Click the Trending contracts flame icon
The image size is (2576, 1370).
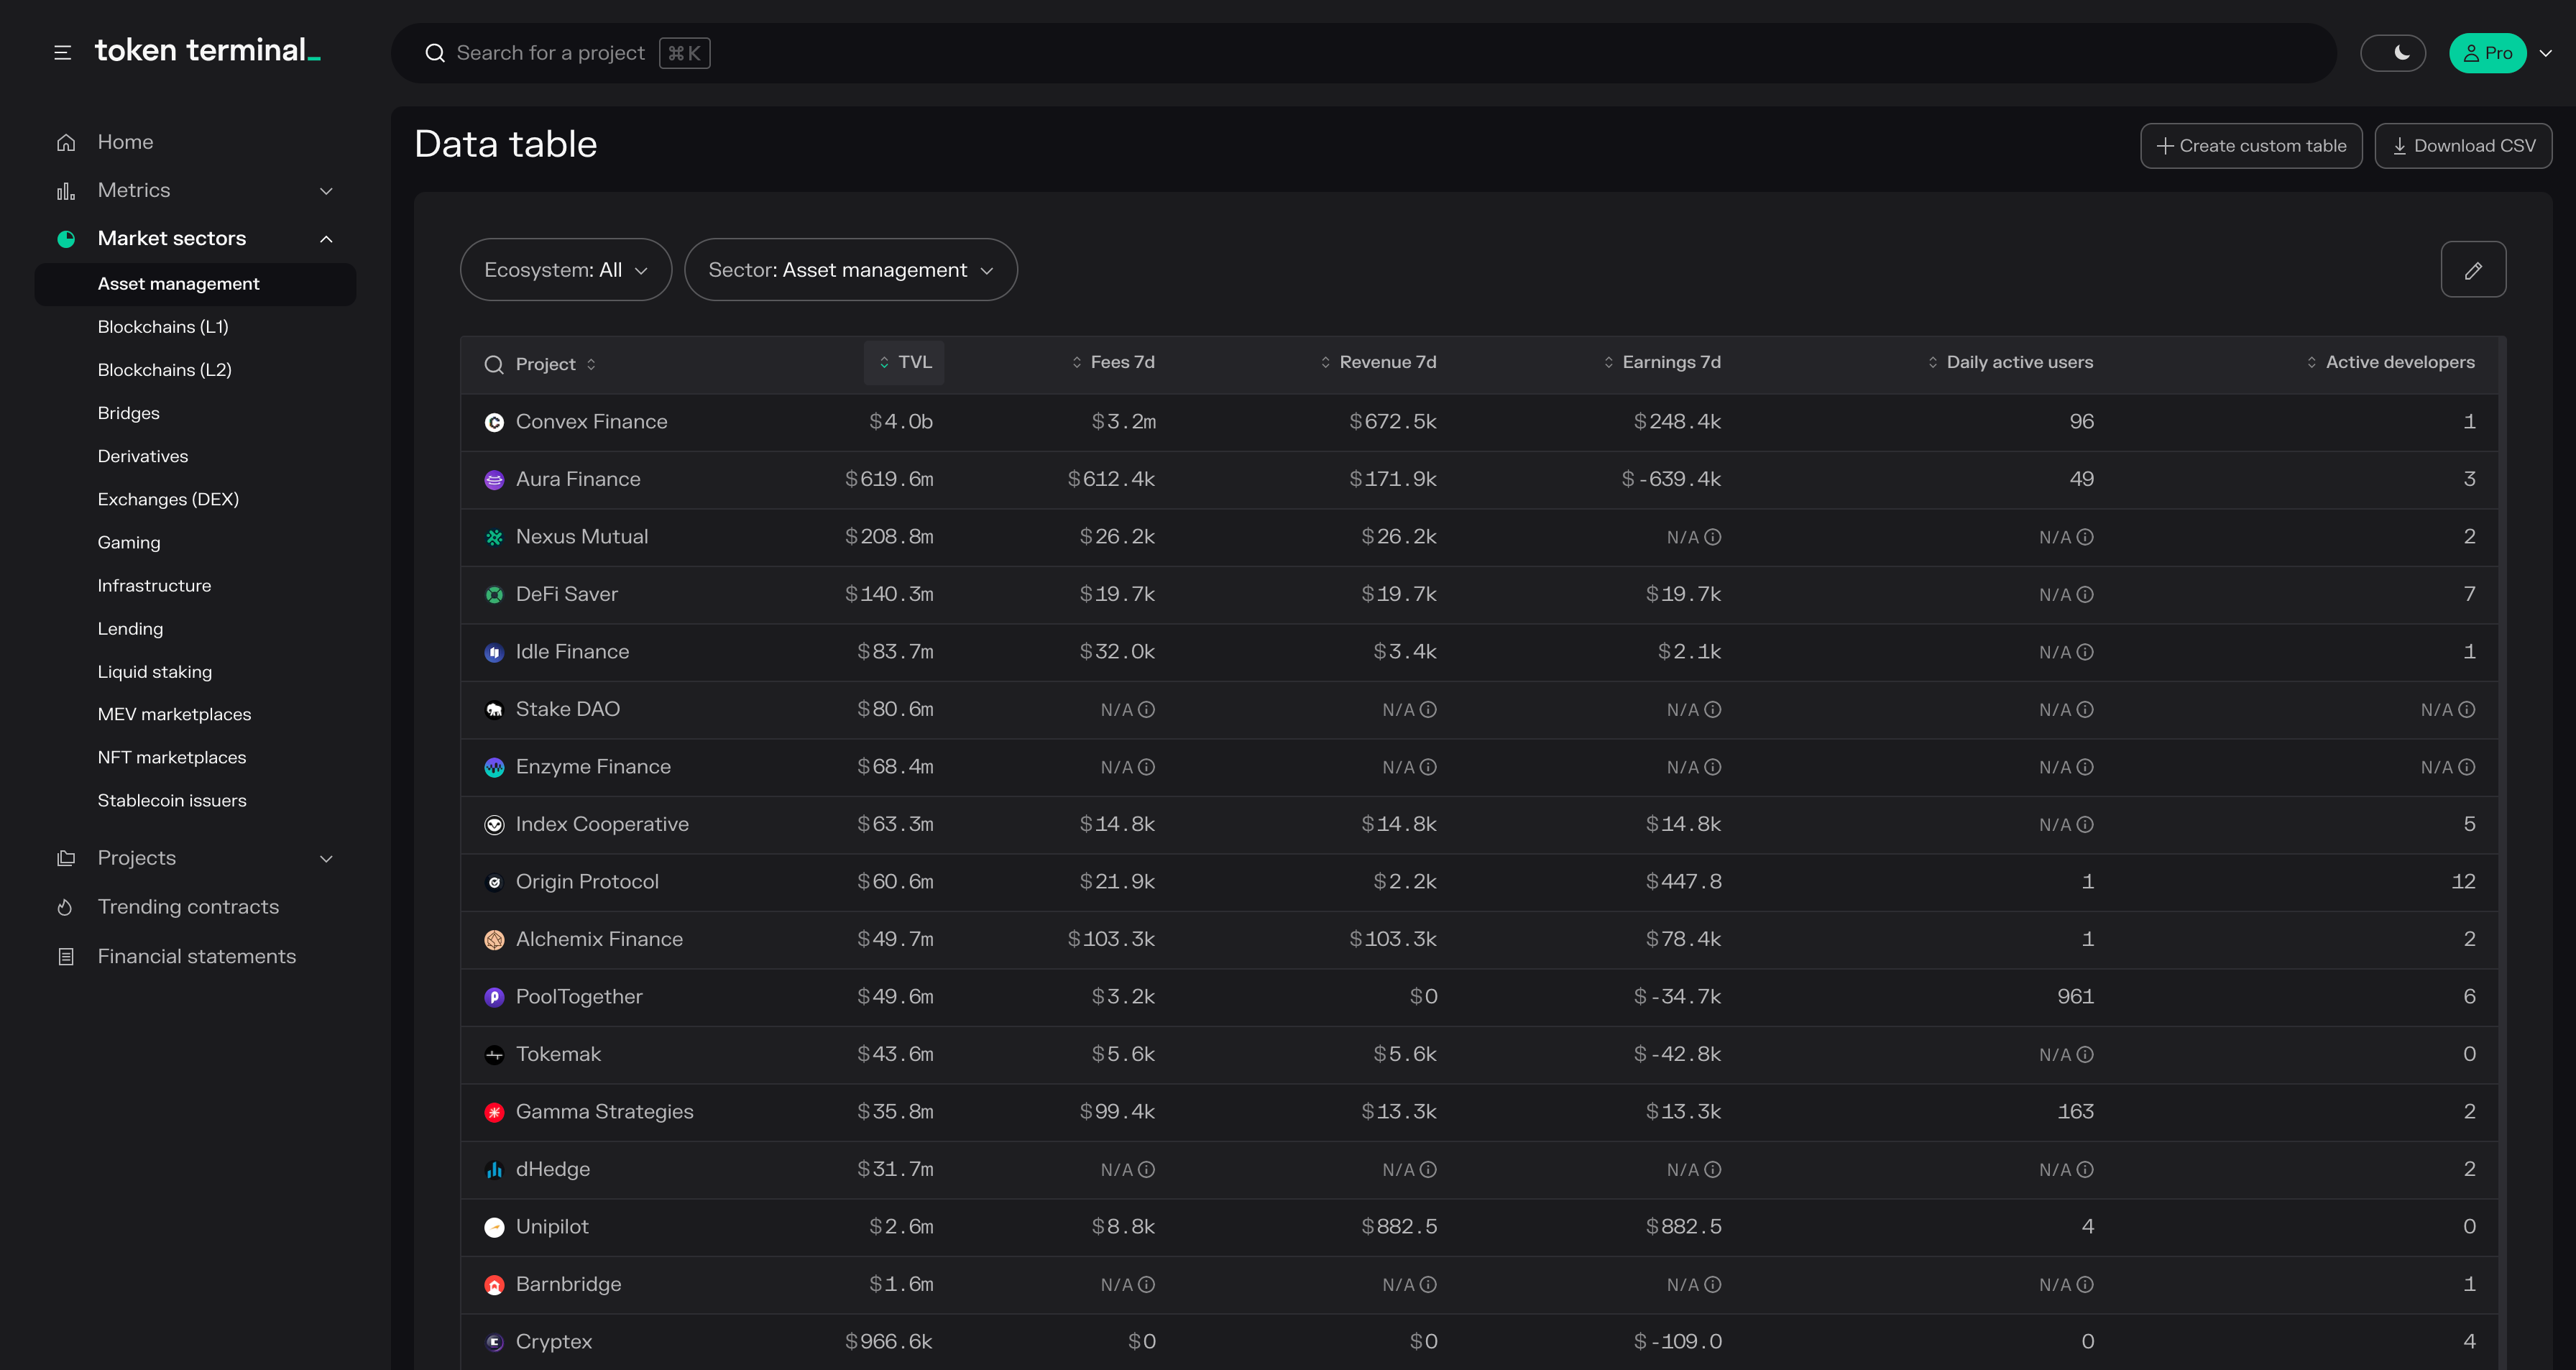click(x=66, y=908)
